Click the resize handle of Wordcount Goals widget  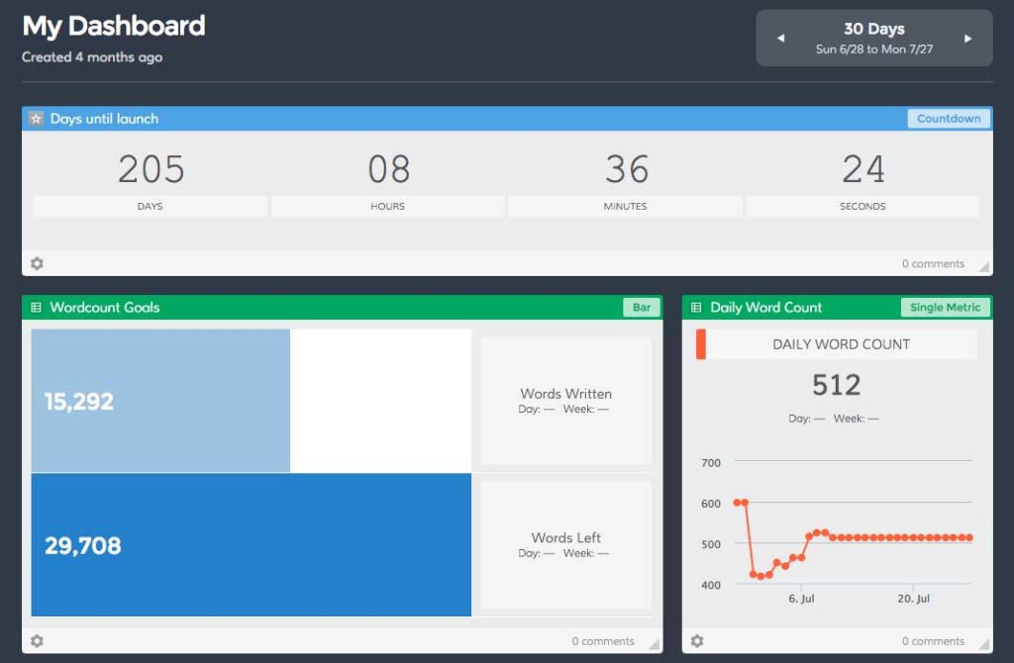coord(655,644)
